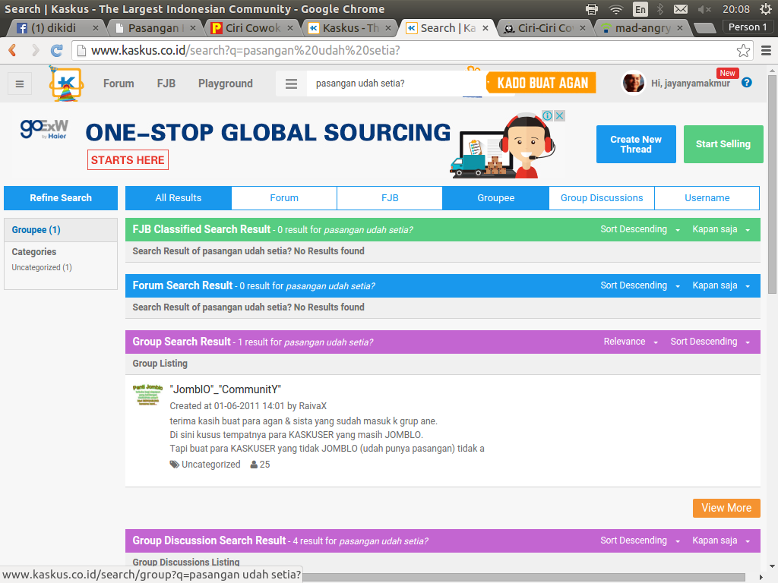Click the Kaskus logo

click(x=66, y=84)
